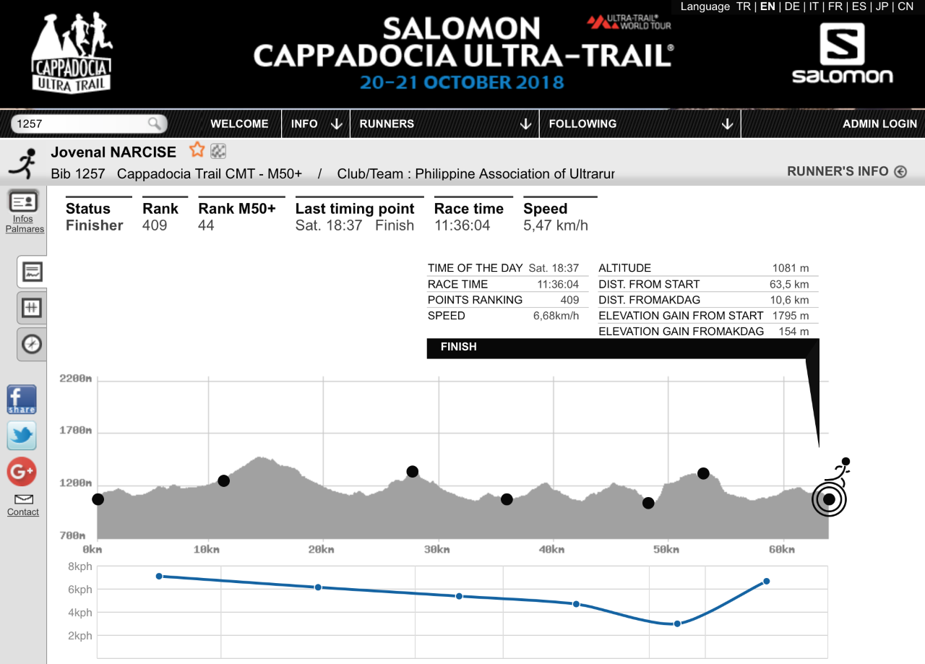Open the compass map view tab

click(x=32, y=344)
